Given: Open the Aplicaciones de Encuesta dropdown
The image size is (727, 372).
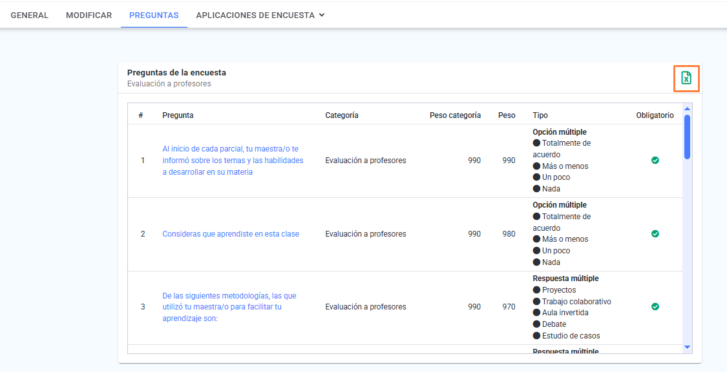Looking at the screenshot, I should (260, 15).
